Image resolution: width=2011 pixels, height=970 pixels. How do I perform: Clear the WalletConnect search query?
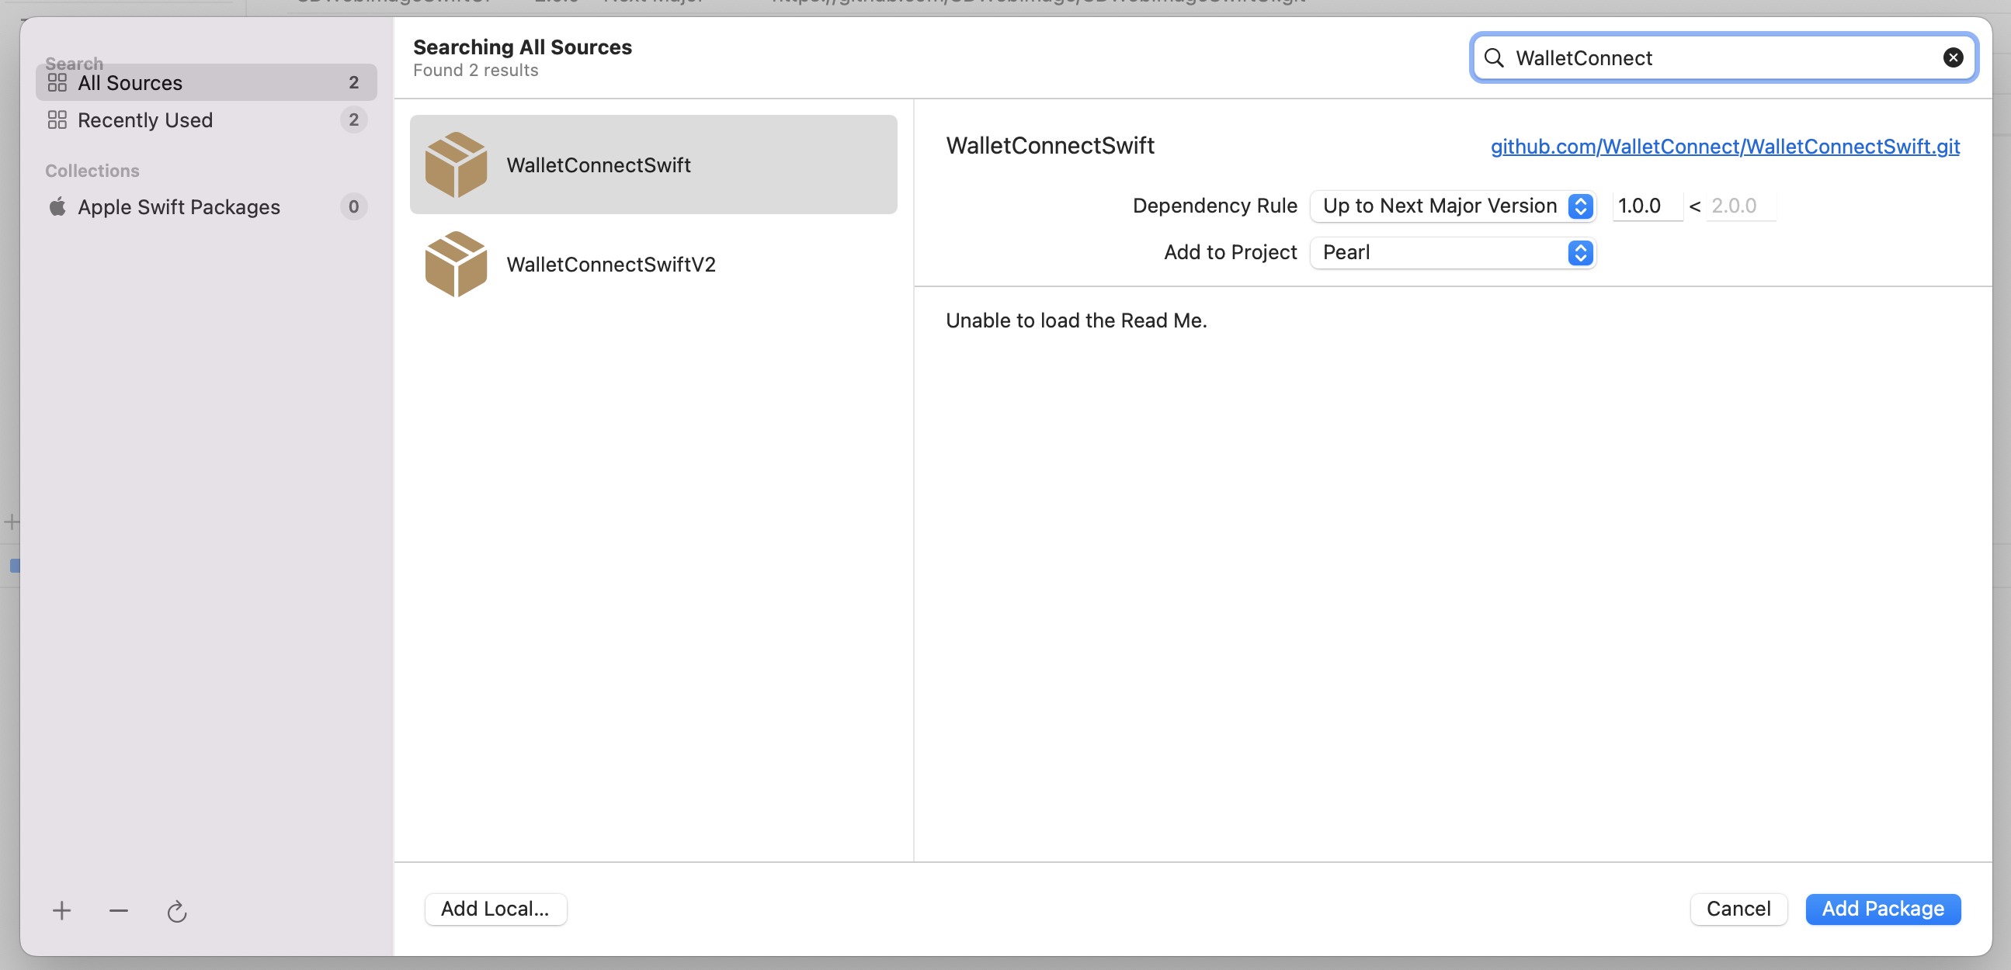tap(1954, 57)
